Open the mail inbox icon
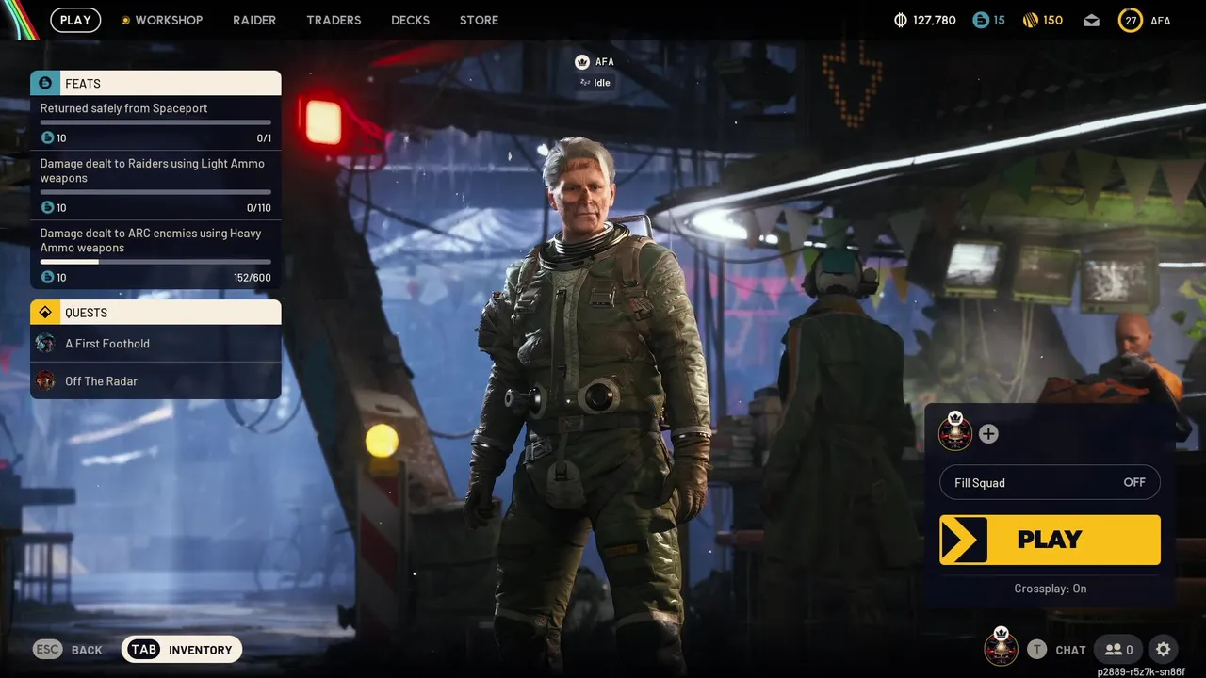1206x678 pixels. click(1091, 20)
